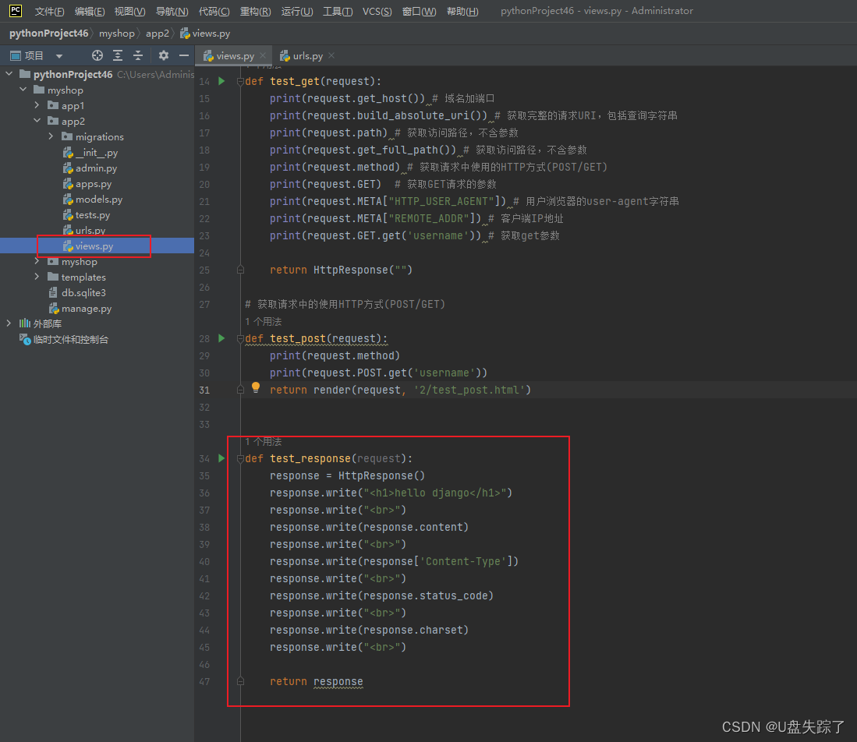Expand the 外部库 node
Image resolution: width=857 pixels, height=742 pixels.
point(8,323)
